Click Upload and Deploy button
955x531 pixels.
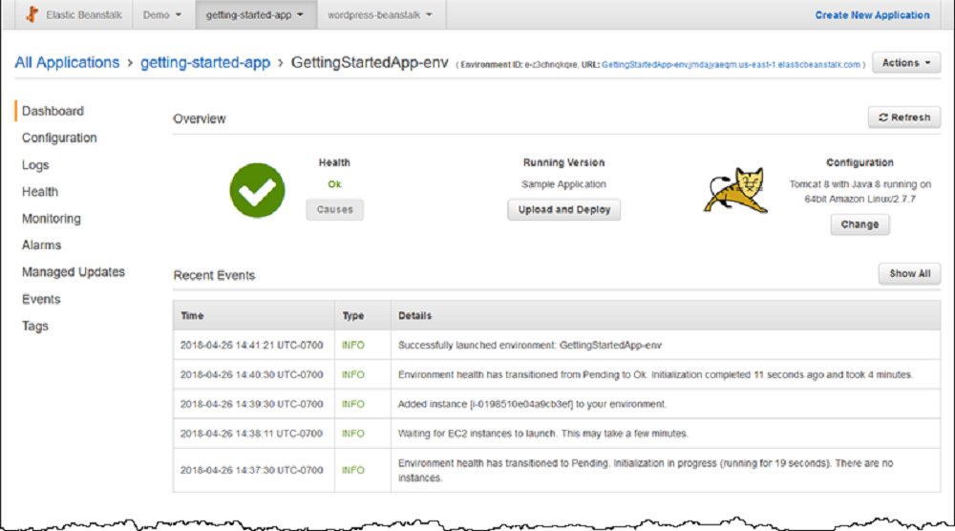click(564, 209)
